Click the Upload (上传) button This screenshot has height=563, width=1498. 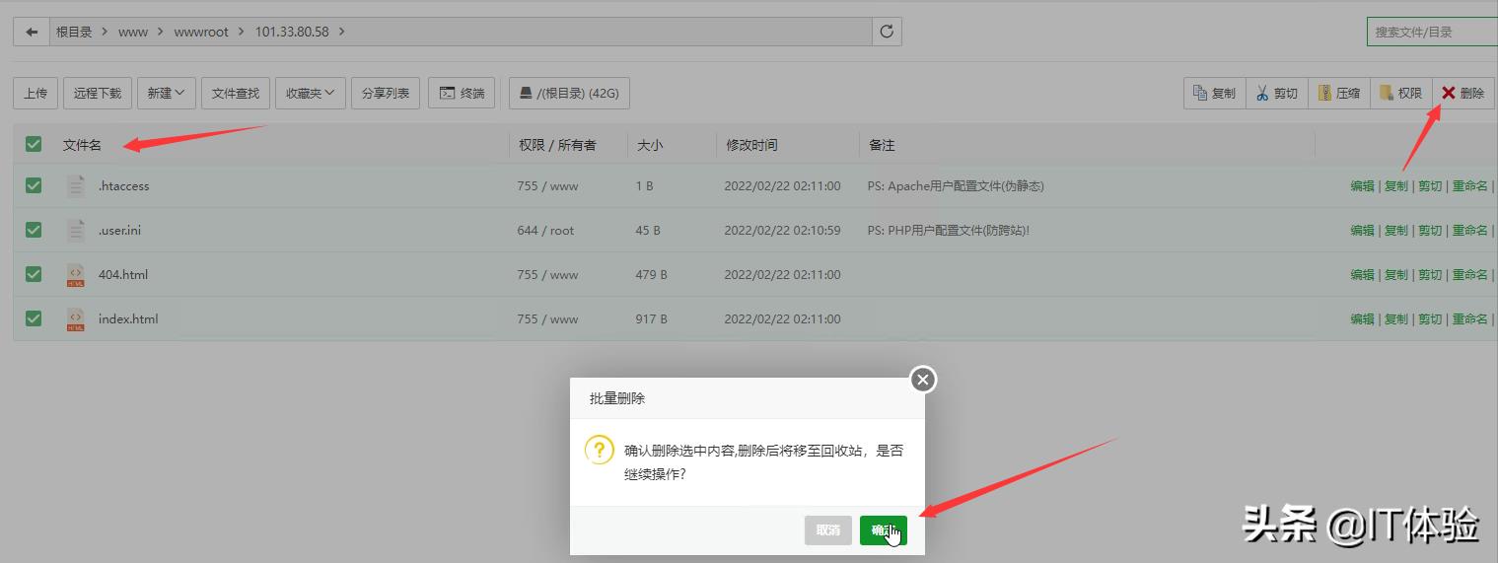click(x=36, y=93)
